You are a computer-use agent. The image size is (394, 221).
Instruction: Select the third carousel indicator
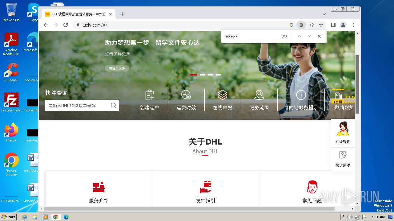click(211, 75)
